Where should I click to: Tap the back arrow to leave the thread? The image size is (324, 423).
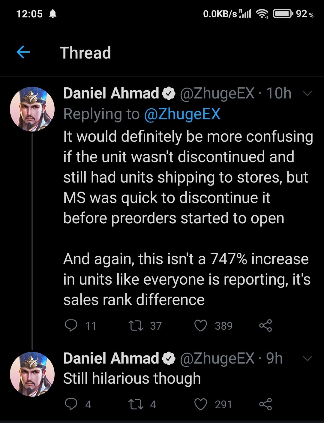[x=23, y=52]
